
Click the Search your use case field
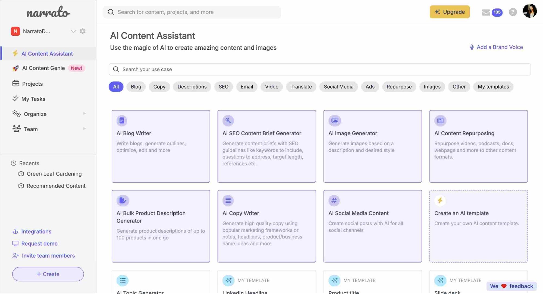[320, 69]
